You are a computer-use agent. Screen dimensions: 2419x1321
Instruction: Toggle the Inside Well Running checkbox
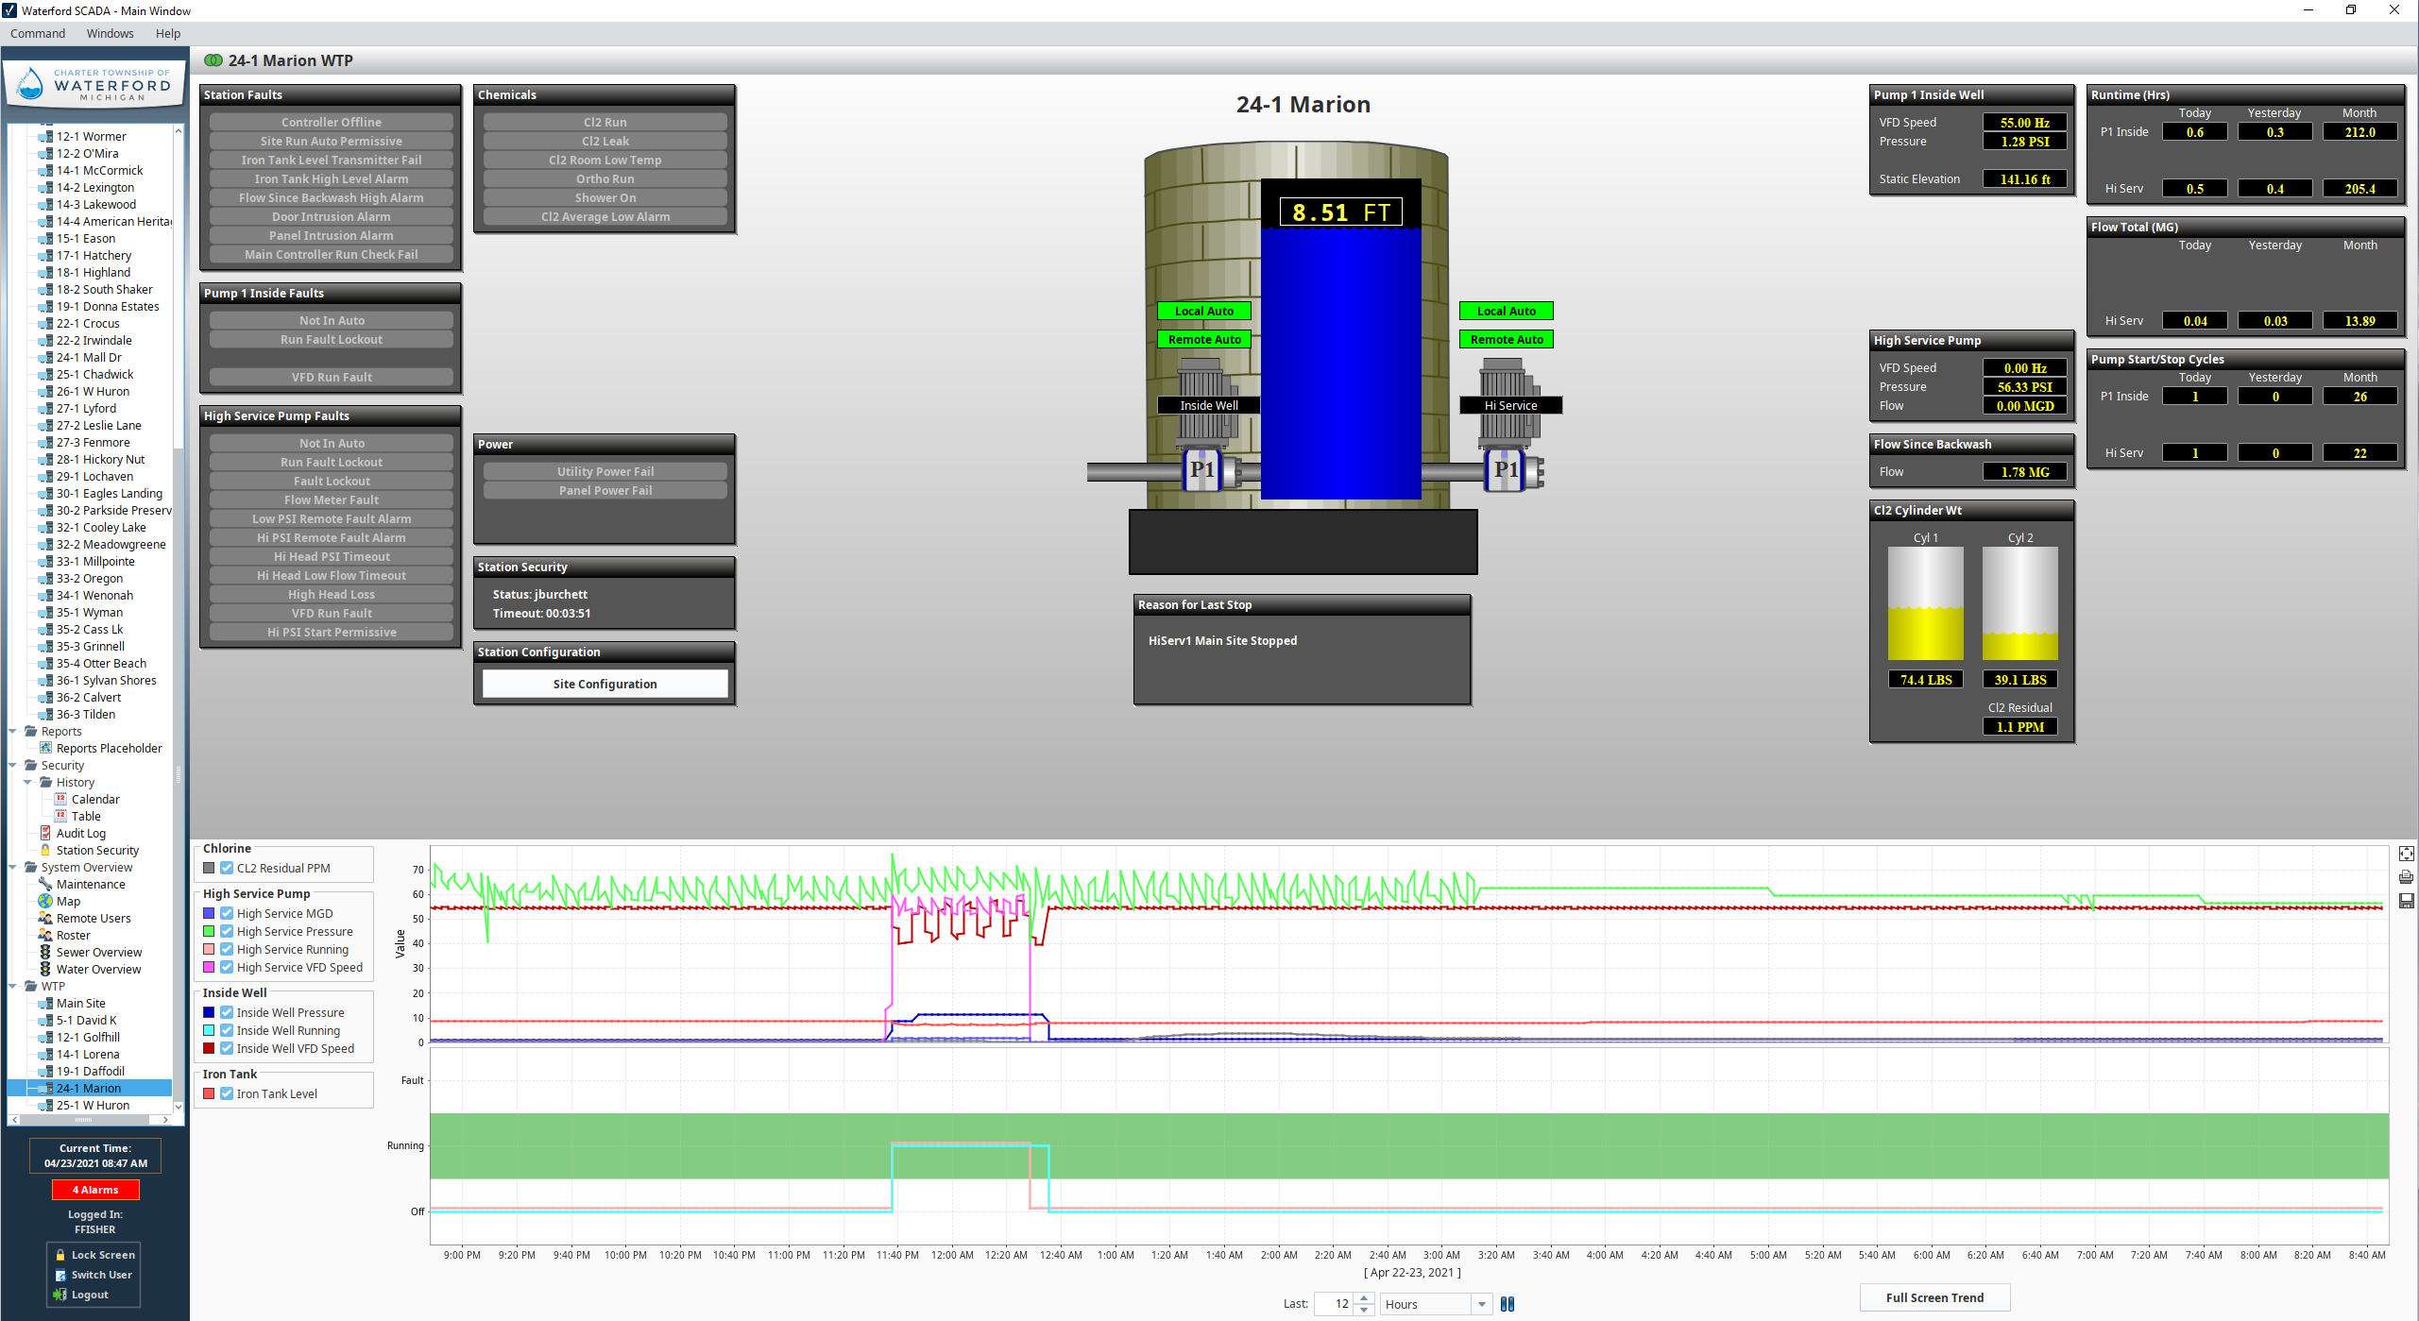tap(227, 1030)
